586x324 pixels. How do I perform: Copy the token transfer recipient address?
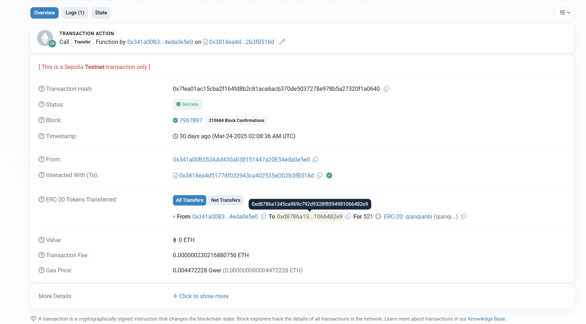click(x=348, y=216)
